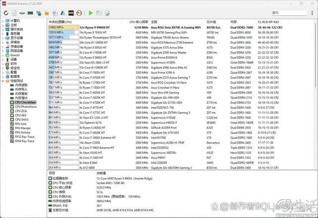The image size is (318, 218).
Task: Start the benchmark with green play button
Action: click(x=90, y=12)
